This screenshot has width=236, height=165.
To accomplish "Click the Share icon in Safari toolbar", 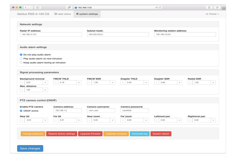I will pos(209,7).
